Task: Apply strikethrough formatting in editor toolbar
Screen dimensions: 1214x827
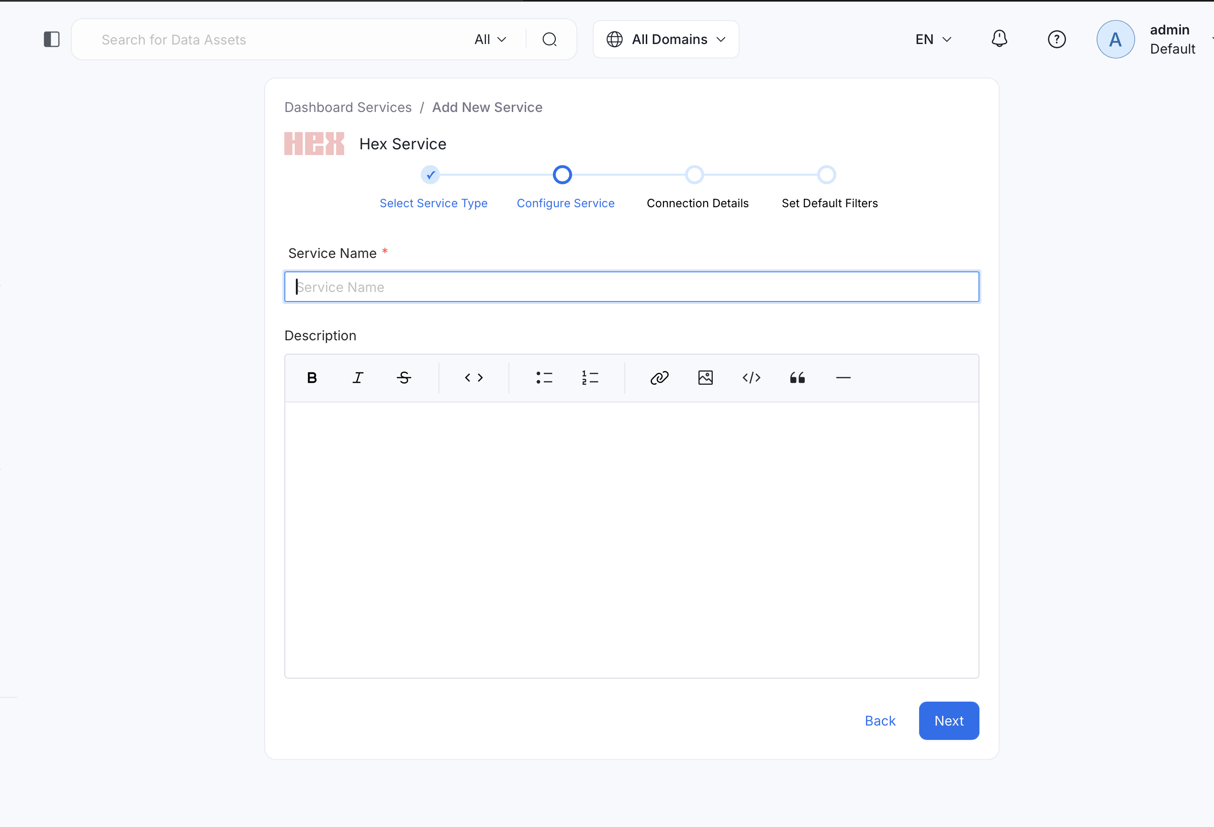Action: point(404,378)
